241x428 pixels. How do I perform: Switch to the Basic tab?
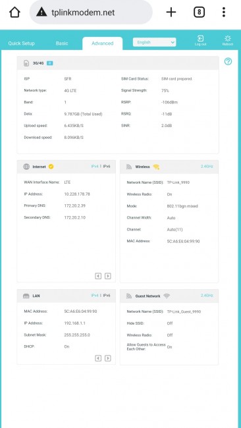[x=62, y=43]
